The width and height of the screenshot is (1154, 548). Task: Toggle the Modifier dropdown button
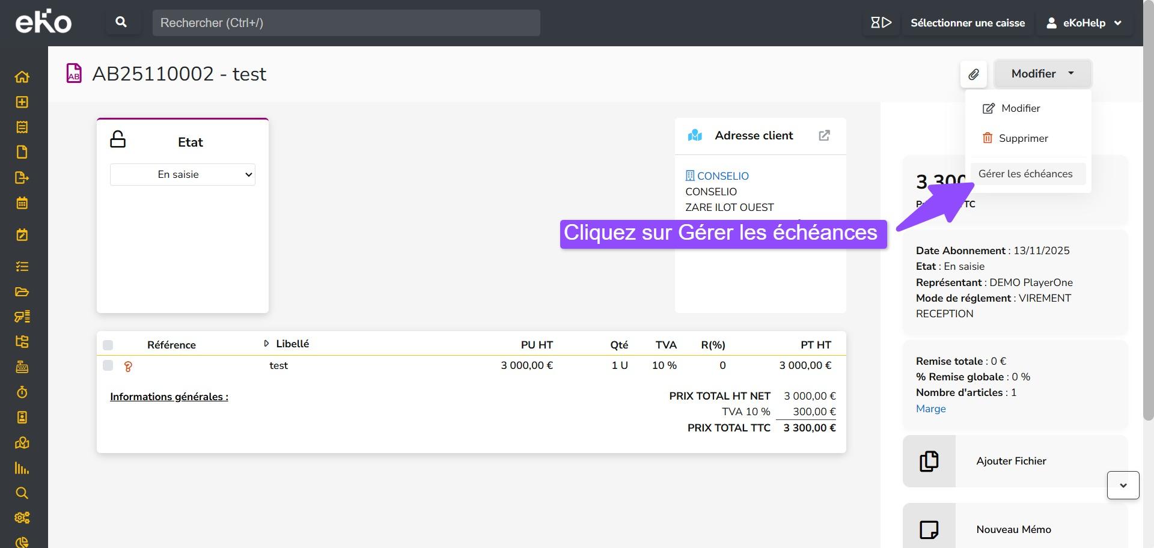[1042, 74]
